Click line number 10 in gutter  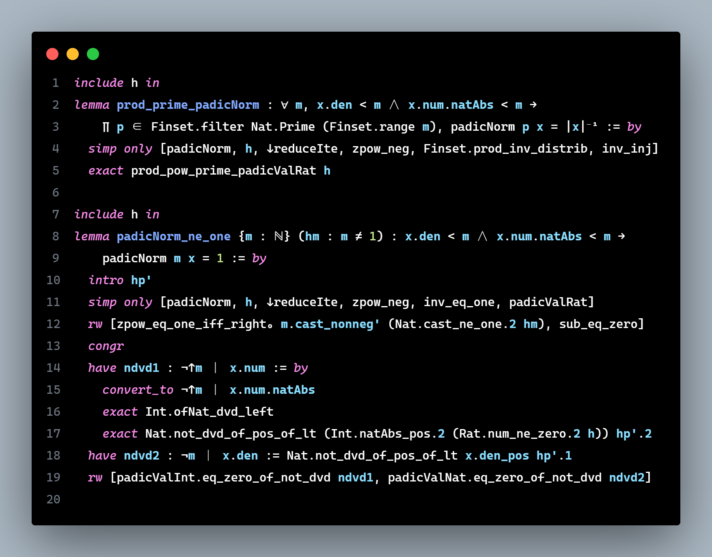pos(53,281)
